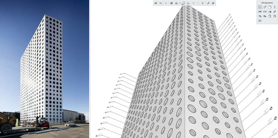Open Help with the question mark icon
278x138 pixels.
213,3
